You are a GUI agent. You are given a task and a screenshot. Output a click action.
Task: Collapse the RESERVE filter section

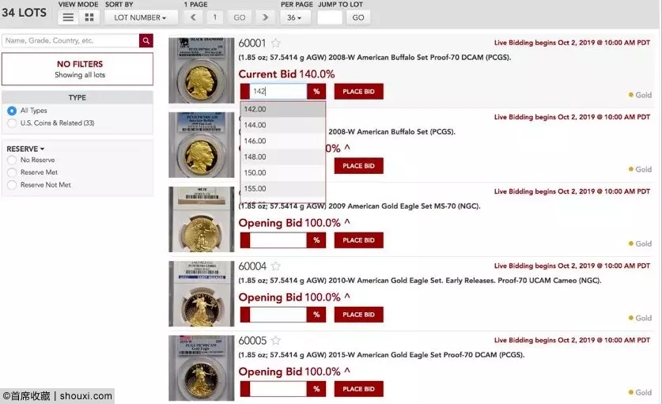(x=25, y=149)
